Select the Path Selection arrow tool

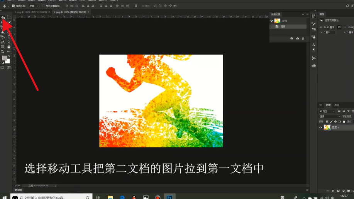coord(9,42)
